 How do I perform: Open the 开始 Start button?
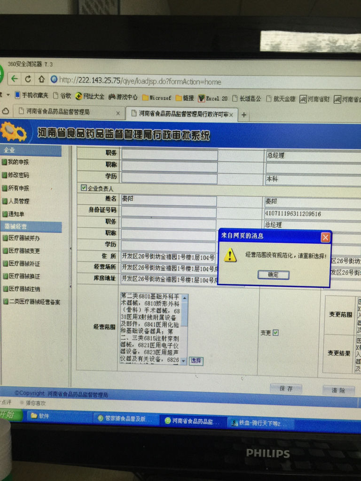pos(11,415)
